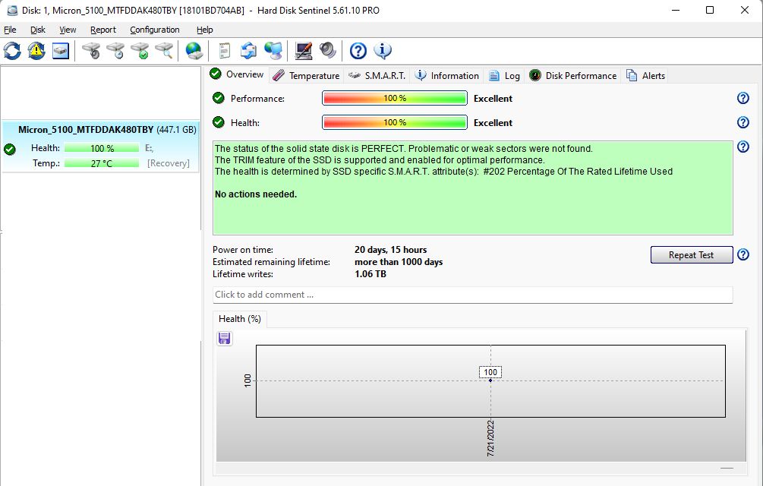Click help icon beside Repeat Test button
The image size is (763, 486).
743,255
